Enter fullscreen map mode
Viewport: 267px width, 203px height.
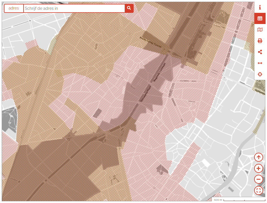point(258,190)
